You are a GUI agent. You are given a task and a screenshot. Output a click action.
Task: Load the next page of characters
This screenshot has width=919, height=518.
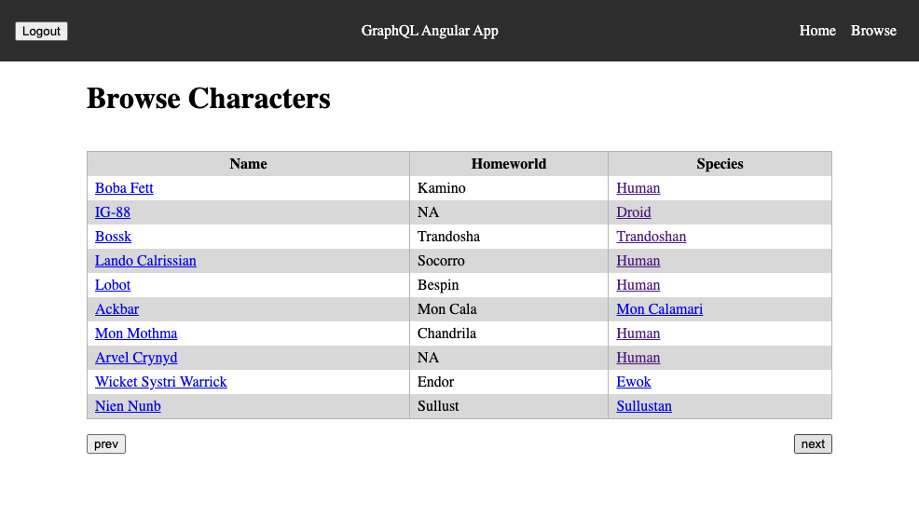pyautogui.click(x=813, y=444)
